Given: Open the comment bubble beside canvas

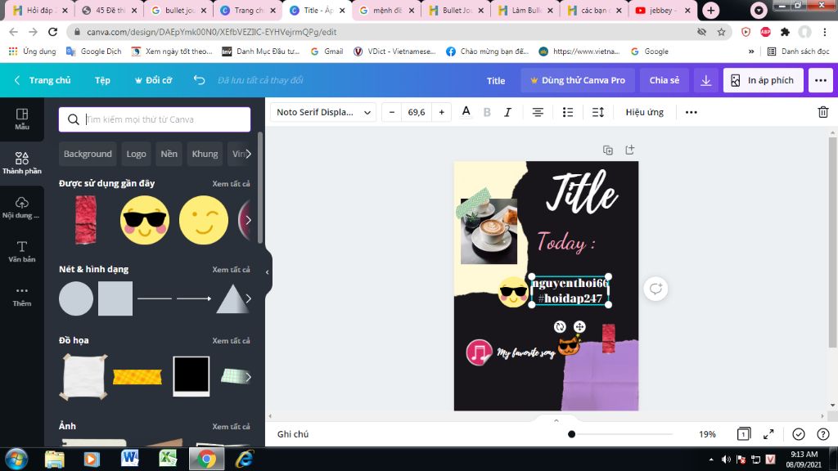Looking at the screenshot, I should (x=656, y=288).
